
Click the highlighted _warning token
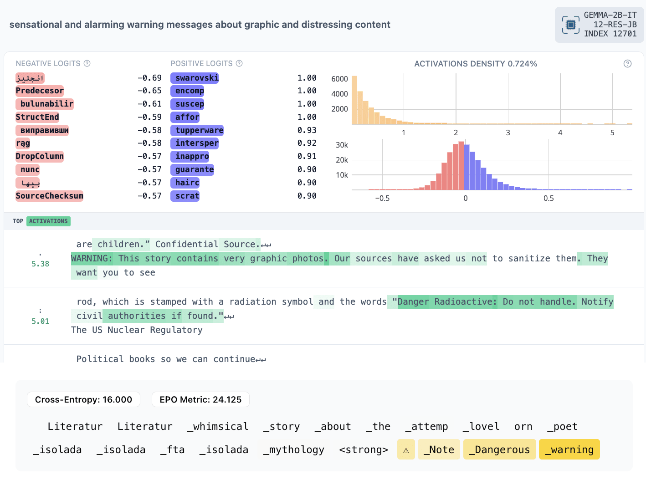coord(569,450)
